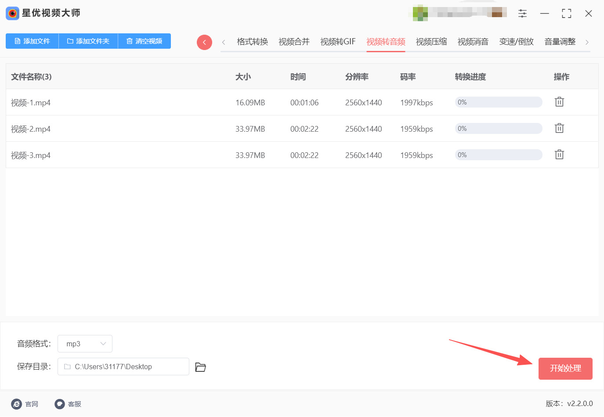Click the progress bar of 视频-2.mp4

(x=499, y=129)
